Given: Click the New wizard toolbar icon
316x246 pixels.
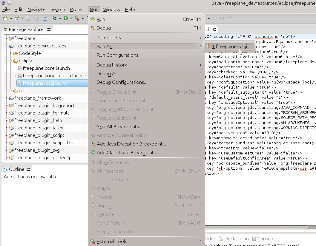Looking at the screenshot, I should [5, 18].
